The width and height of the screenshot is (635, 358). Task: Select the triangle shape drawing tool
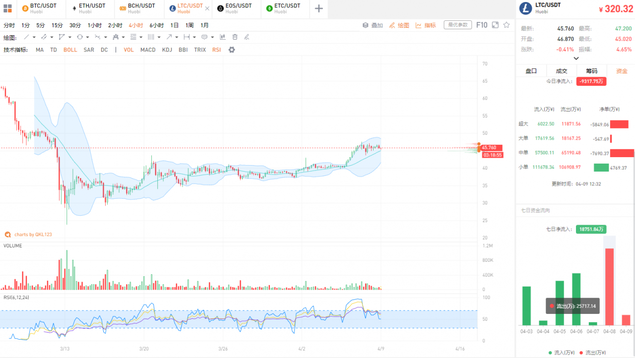coord(62,37)
